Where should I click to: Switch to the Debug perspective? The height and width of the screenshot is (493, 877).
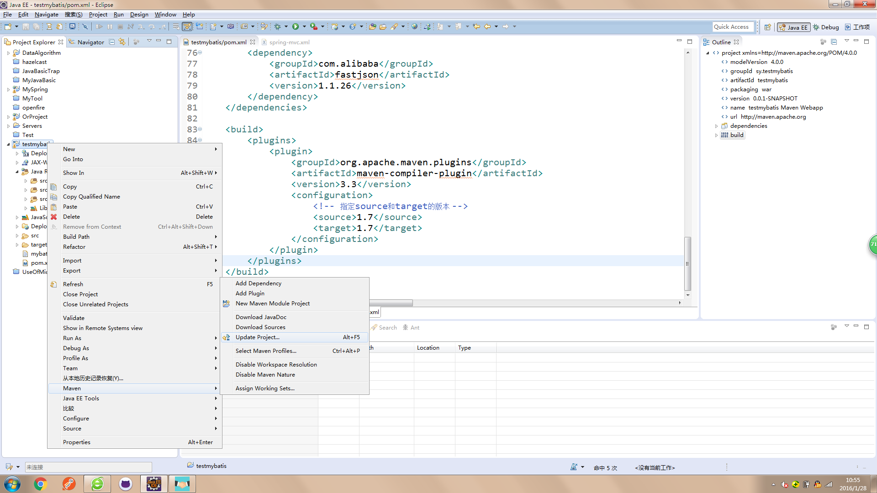(x=826, y=27)
